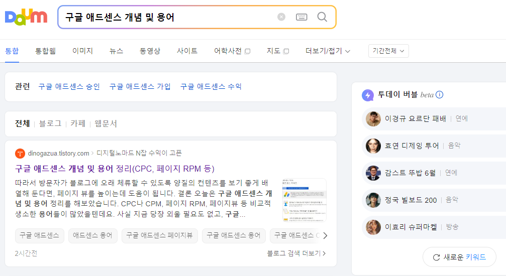Click the 투데이 버블 heading
The height and width of the screenshot is (276, 506).
[x=397, y=95]
